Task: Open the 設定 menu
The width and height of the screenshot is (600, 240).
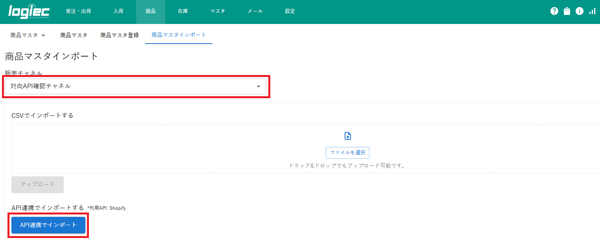Action: (x=290, y=11)
